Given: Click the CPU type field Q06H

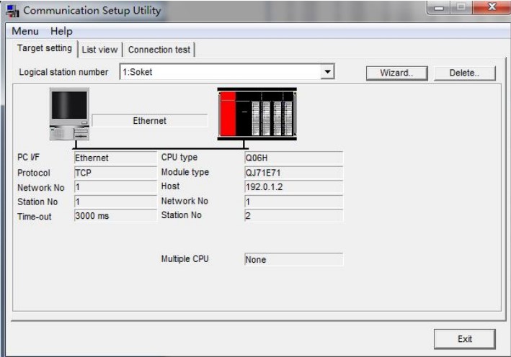Looking at the screenshot, I should pos(293,158).
